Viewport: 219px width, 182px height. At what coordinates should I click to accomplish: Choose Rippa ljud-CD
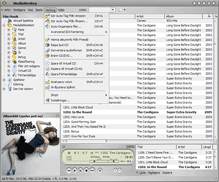[76, 45]
